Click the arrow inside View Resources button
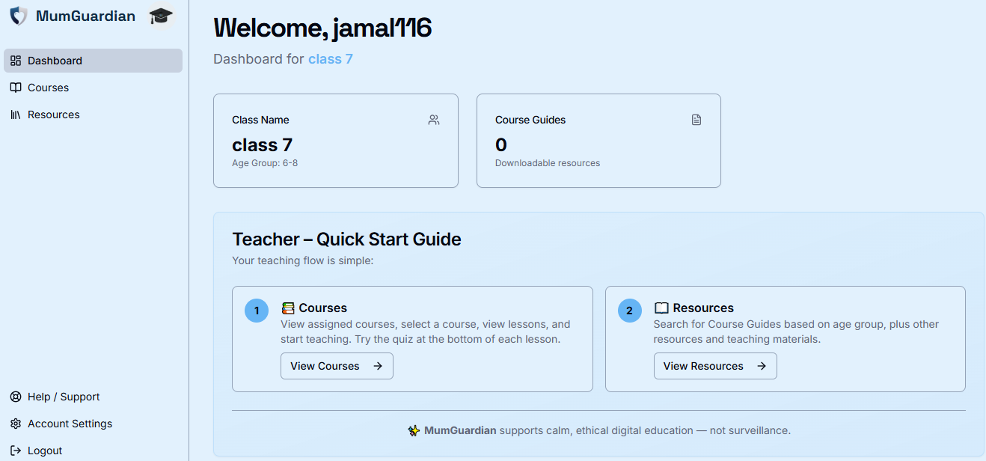 click(x=762, y=366)
